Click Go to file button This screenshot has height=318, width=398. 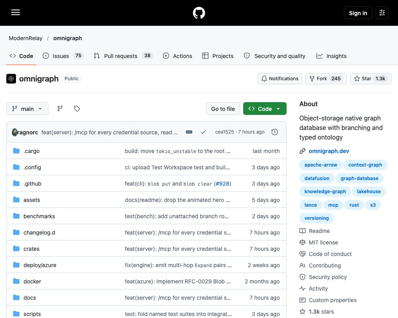click(223, 109)
